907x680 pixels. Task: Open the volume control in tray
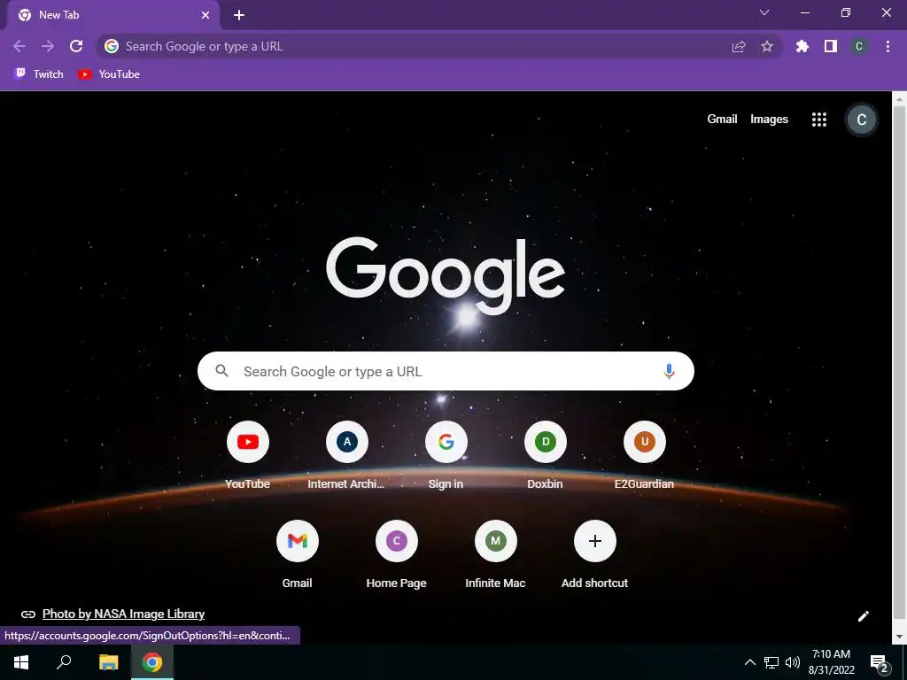click(x=793, y=662)
